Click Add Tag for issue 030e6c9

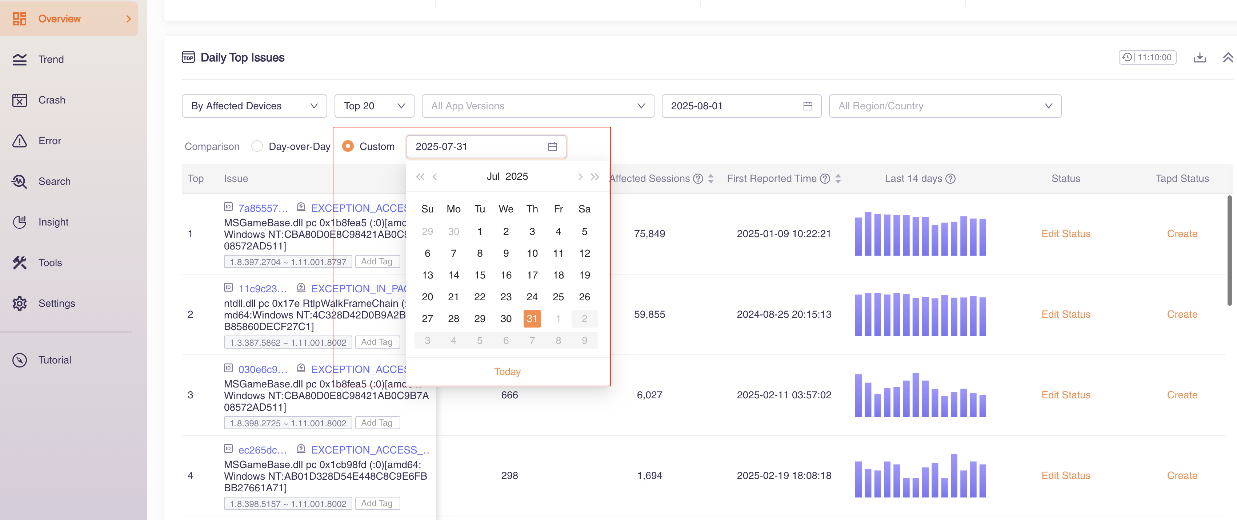tap(377, 423)
